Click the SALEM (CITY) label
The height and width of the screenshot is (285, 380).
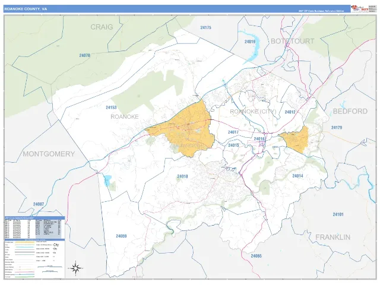point(187,146)
